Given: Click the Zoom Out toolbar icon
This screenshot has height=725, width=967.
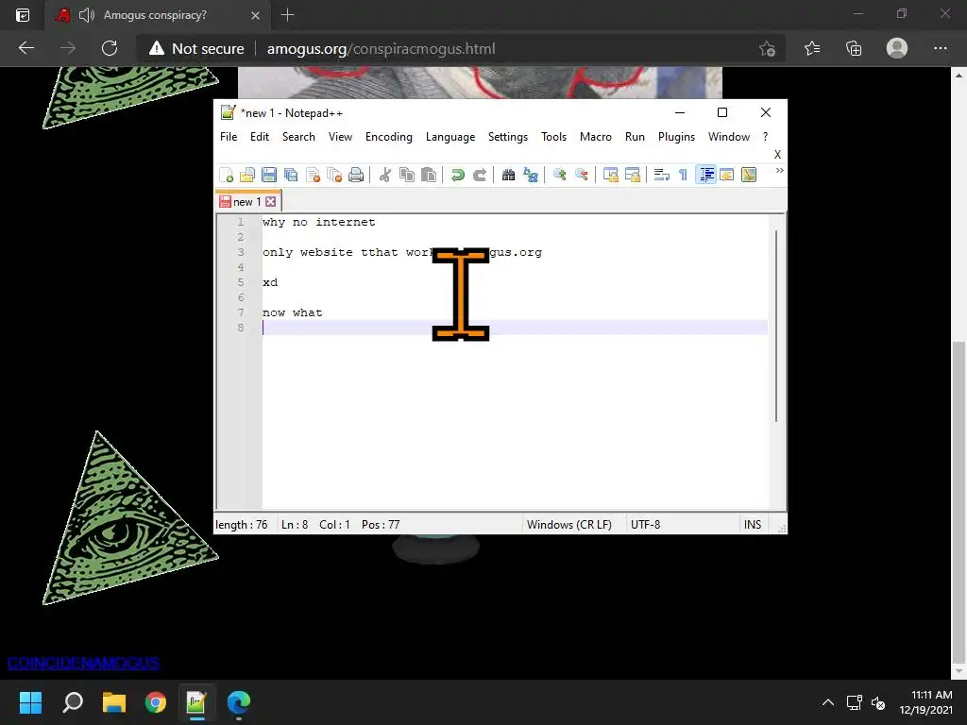Looking at the screenshot, I should [581, 175].
